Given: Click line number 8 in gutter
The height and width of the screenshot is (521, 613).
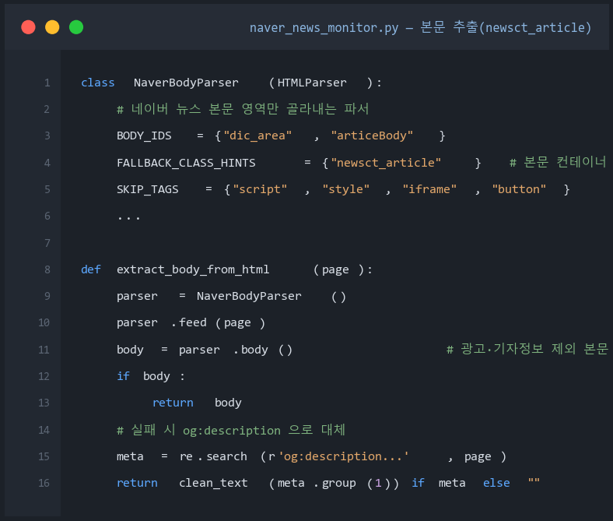Looking at the screenshot, I should point(47,269).
